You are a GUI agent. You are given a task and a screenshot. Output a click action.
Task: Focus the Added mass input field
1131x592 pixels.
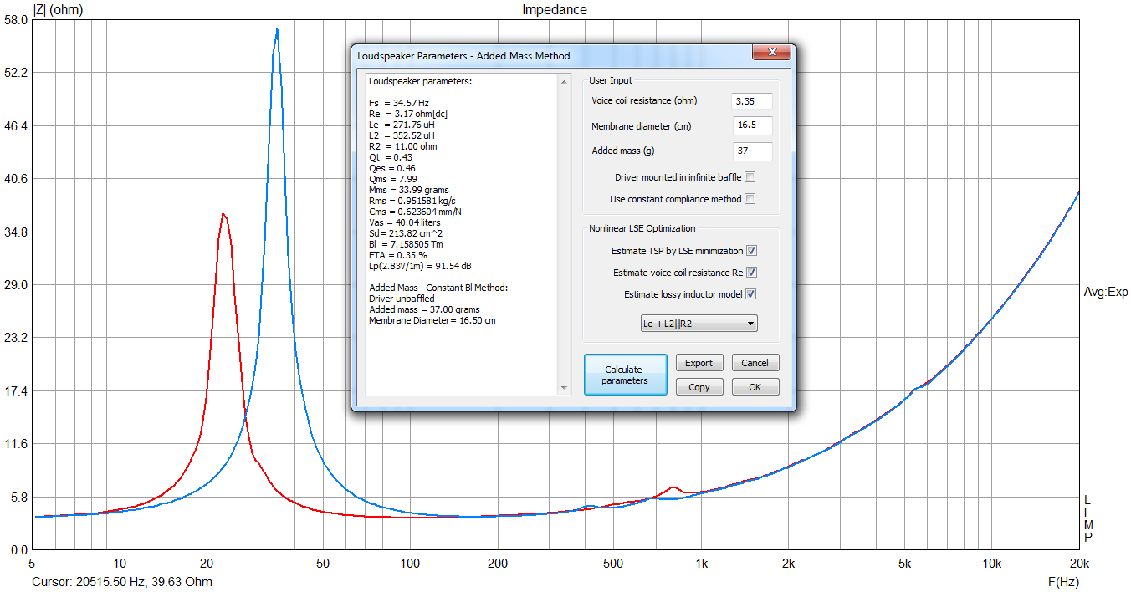751,151
